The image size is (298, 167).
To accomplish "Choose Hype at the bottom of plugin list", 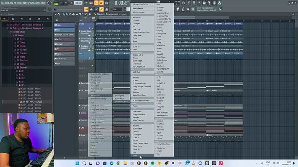I will [x=142, y=155].
